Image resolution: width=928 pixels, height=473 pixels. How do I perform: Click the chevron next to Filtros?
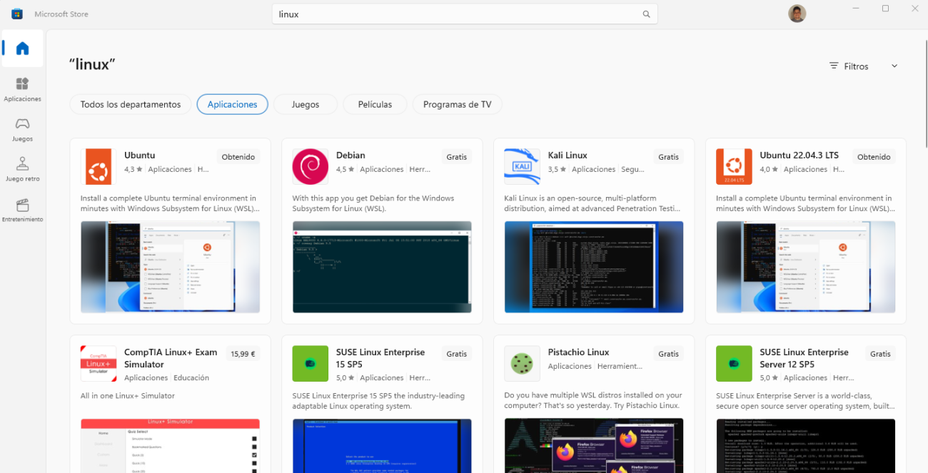(x=894, y=66)
